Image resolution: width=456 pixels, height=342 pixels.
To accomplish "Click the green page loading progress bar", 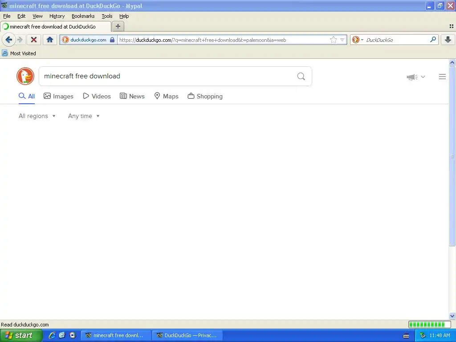I will click(429, 324).
